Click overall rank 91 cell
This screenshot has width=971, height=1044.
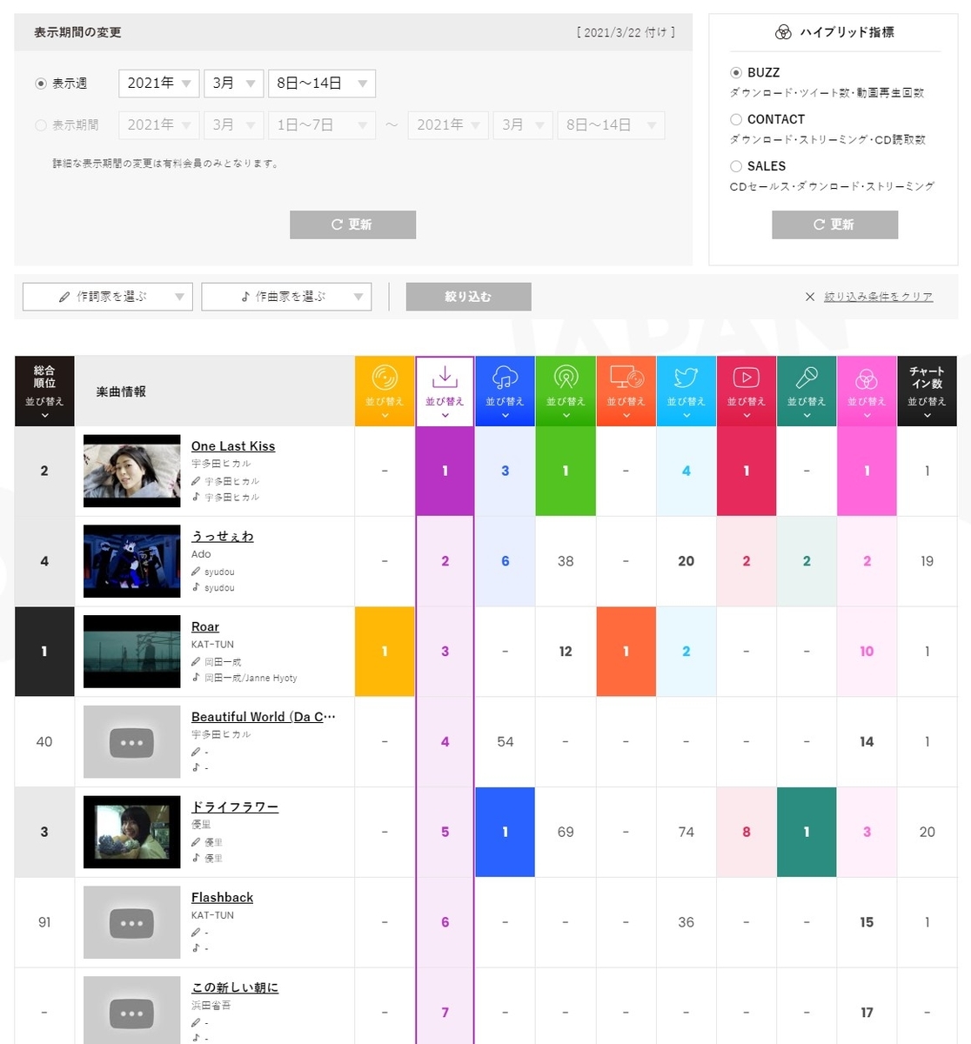point(44,922)
